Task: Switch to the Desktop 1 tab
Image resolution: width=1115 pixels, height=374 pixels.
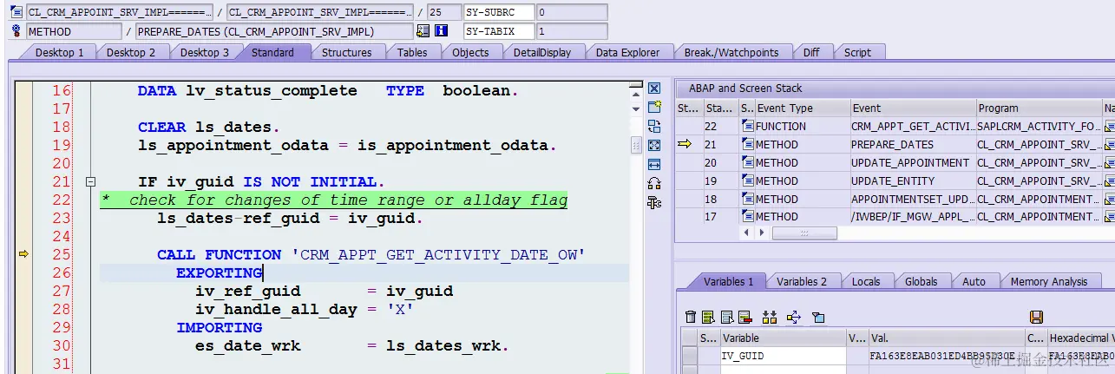Action: [59, 52]
